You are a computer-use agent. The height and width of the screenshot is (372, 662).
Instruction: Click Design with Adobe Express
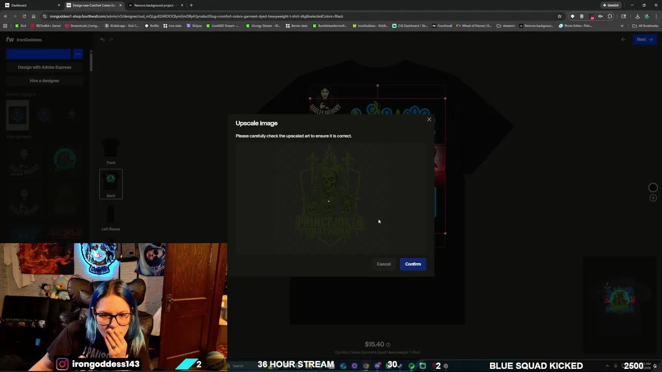coord(44,67)
